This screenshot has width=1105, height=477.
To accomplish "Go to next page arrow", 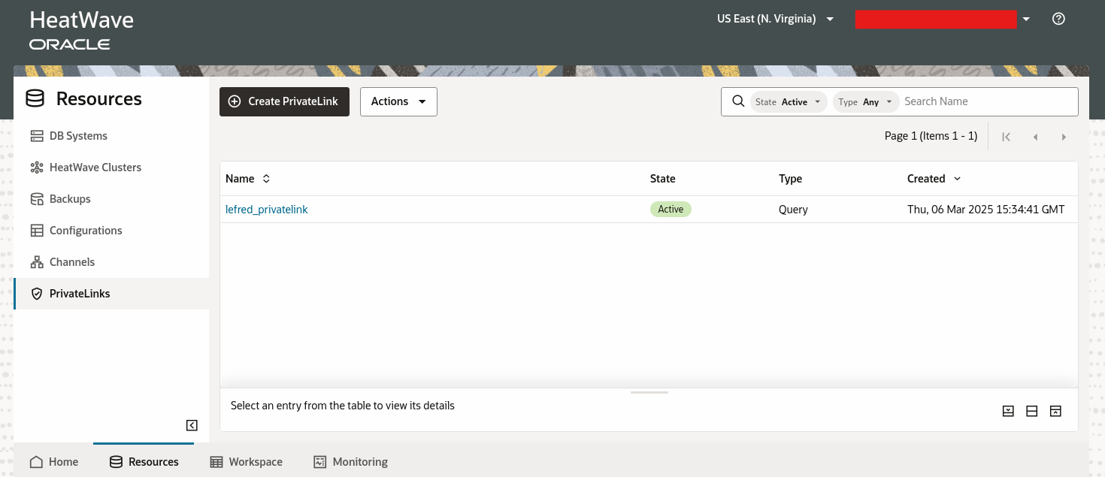I will [x=1064, y=137].
